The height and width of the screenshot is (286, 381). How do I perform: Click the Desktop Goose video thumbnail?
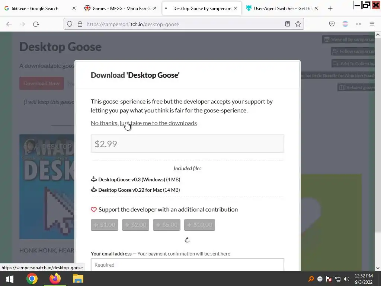point(47,187)
